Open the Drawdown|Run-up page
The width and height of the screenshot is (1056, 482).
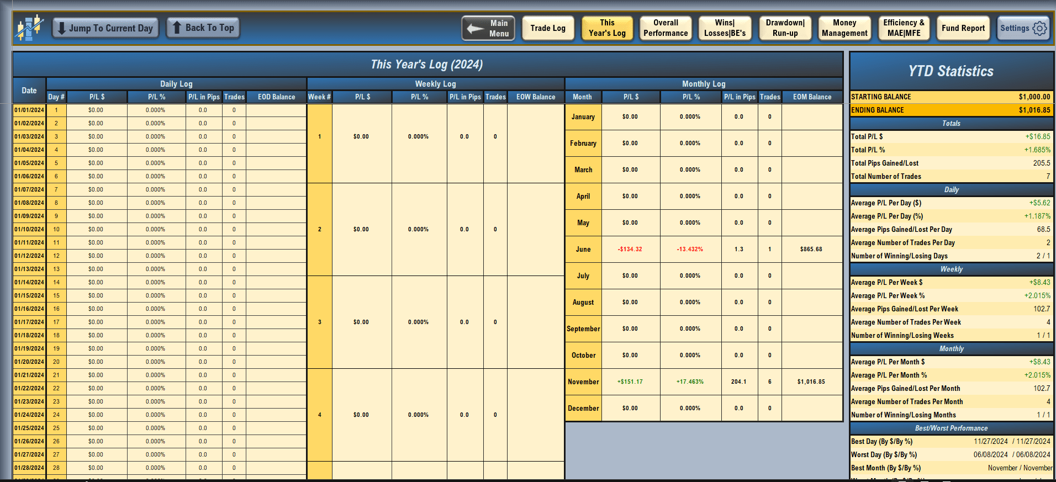[785, 28]
